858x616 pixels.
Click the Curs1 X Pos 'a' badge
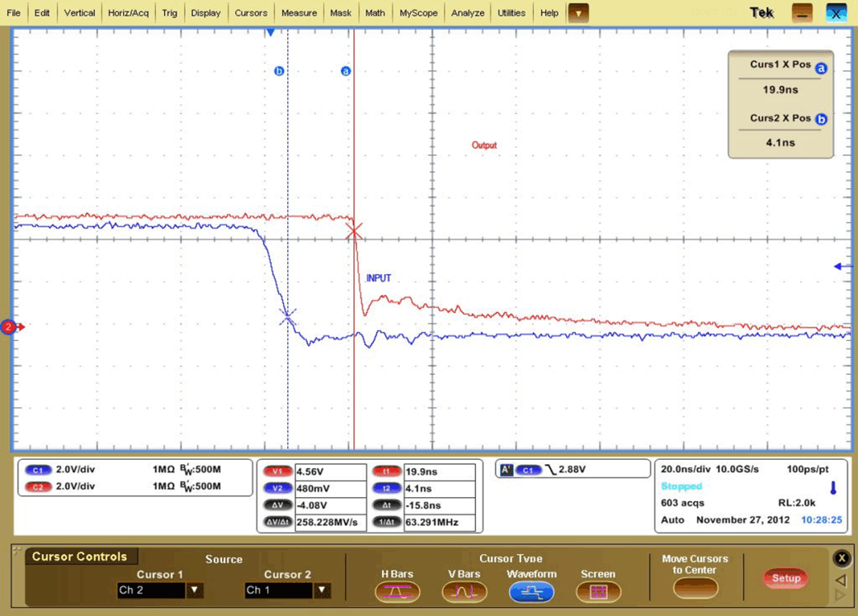[x=821, y=69]
